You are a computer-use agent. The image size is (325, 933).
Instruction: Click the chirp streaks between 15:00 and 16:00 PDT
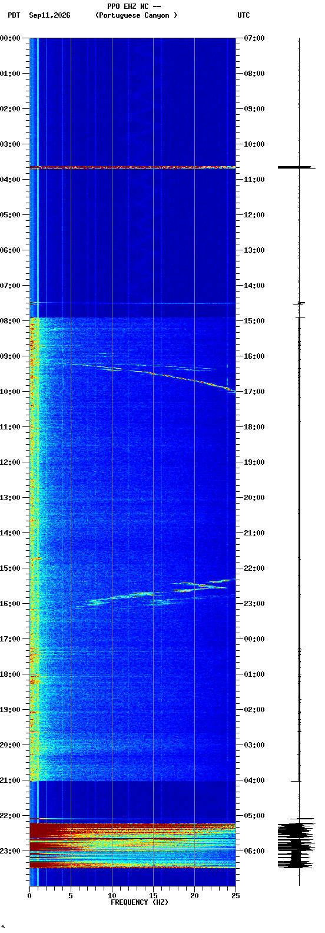pos(154,593)
